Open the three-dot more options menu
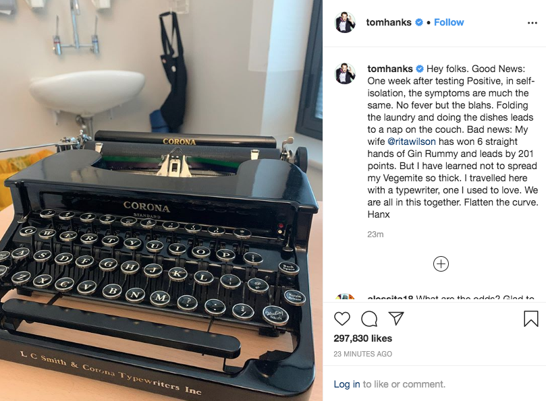 pyautogui.click(x=532, y=23)
